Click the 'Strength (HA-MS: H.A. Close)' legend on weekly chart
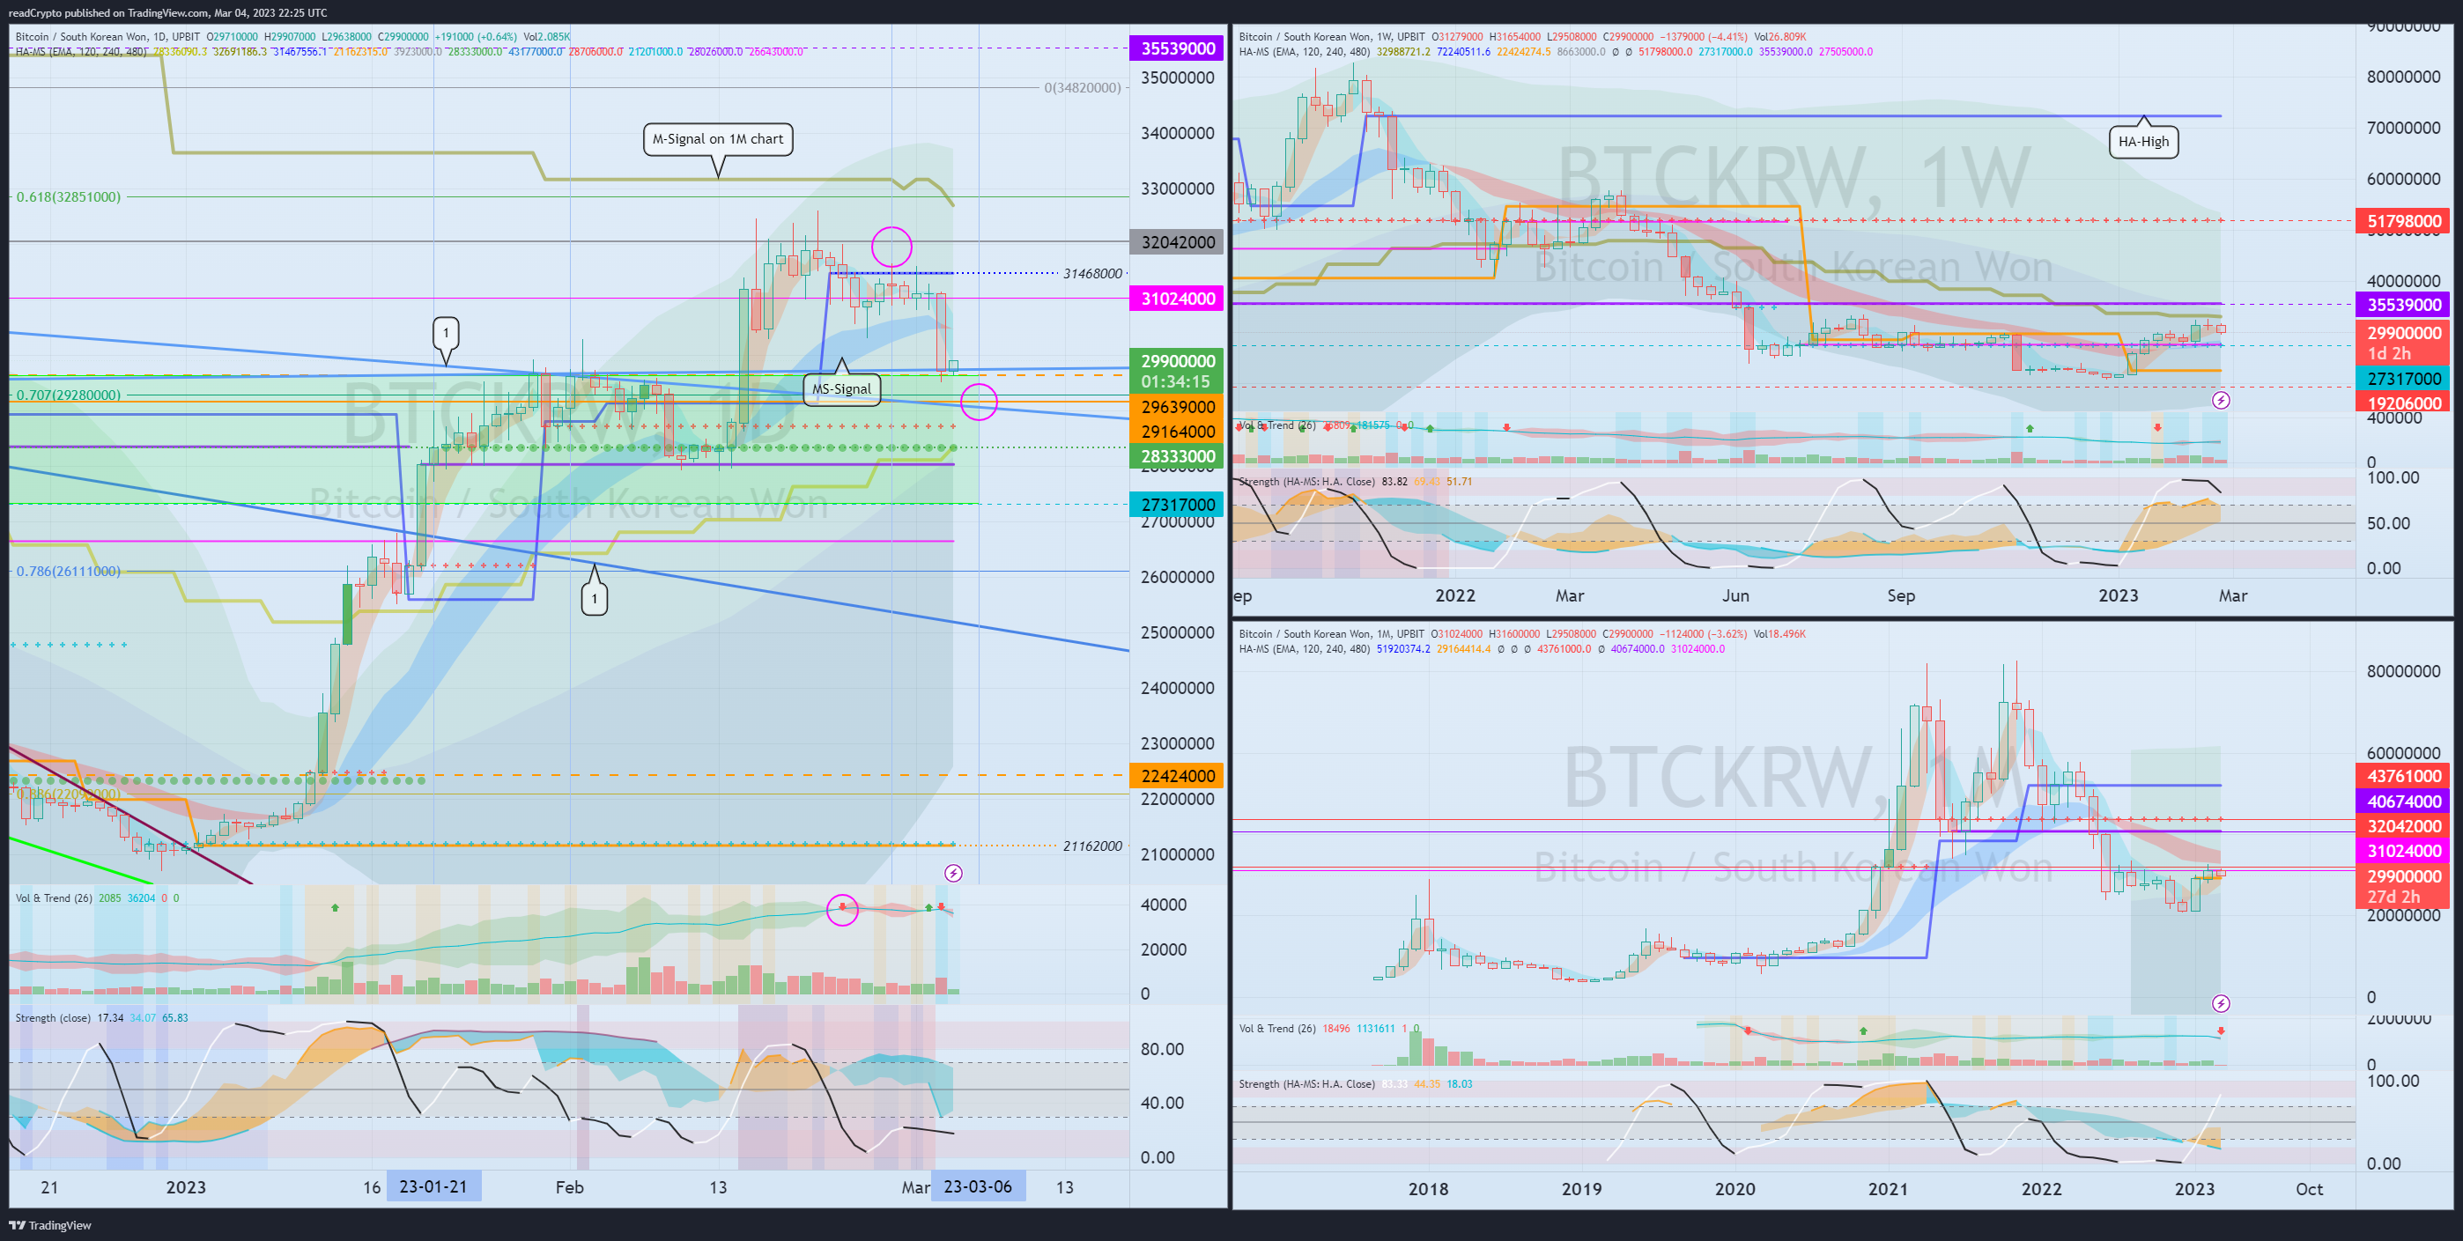Image resolution: width=2463 pixels, height=1241 pixels. [1307, 482]
